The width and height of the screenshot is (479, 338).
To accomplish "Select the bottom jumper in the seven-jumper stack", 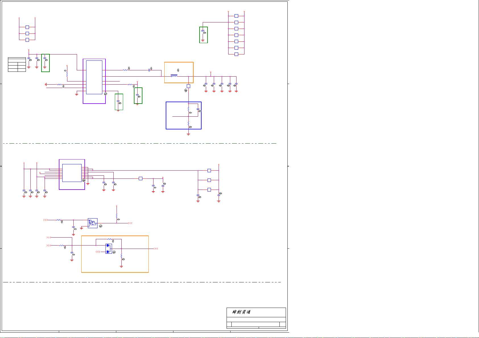I will 236,54.
